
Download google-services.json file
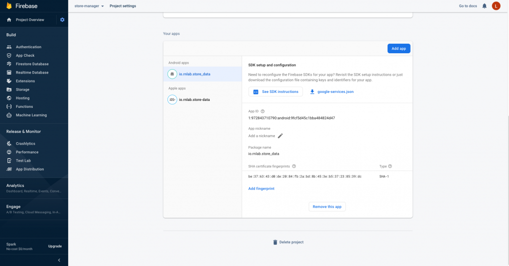336,91
